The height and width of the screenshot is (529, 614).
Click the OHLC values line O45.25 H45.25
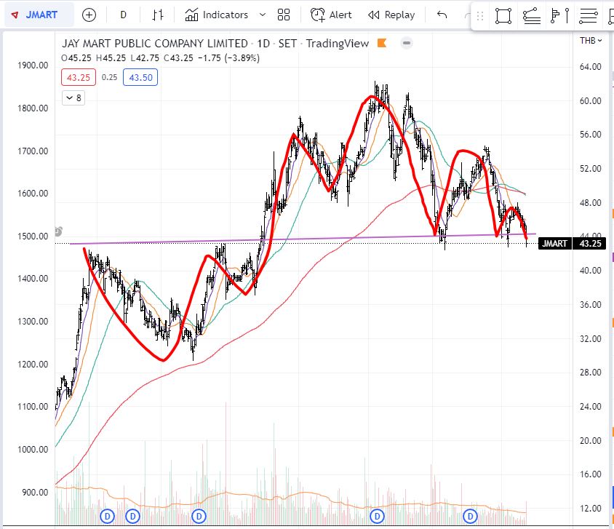[x=161, y=58]
